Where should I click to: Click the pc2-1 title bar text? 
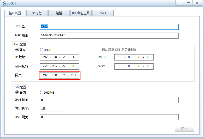pos(11,4)
